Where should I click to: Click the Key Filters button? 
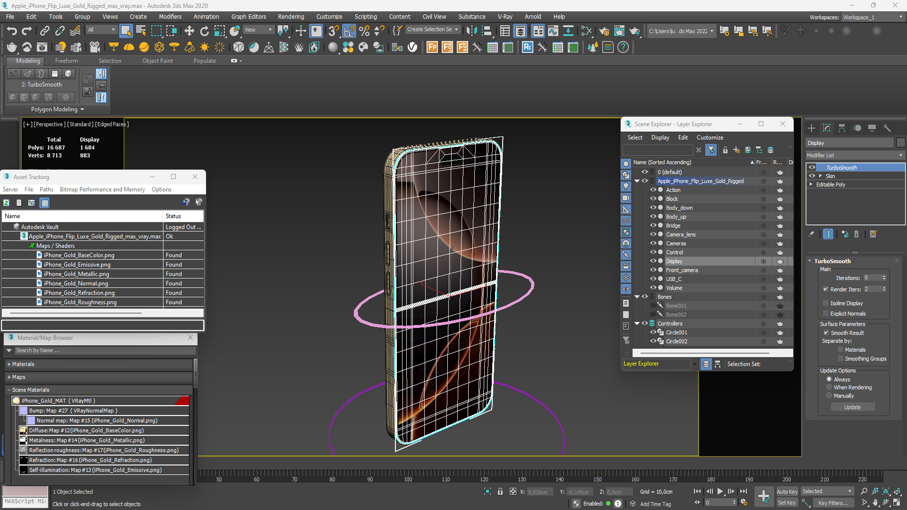[833, 503]
